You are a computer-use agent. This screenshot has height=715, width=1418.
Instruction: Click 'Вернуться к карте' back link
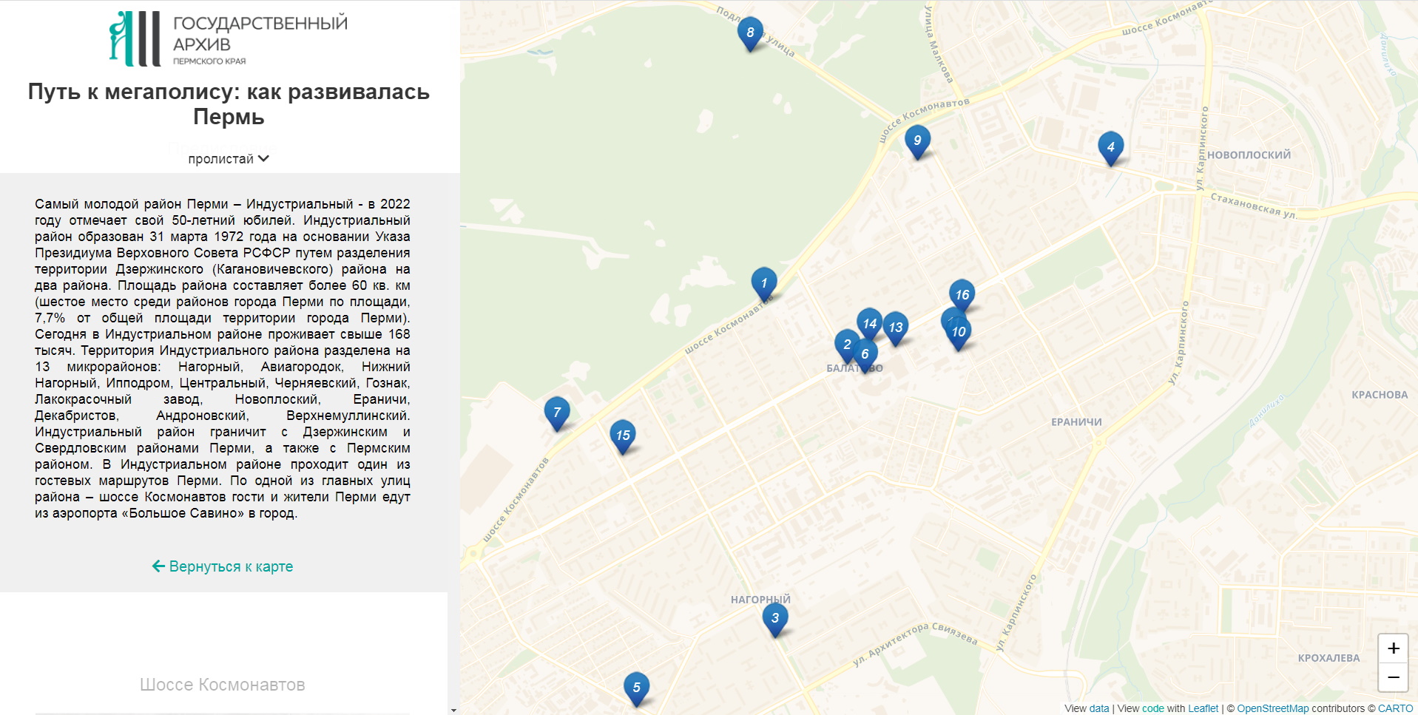pyautogui.click(x=223, y=566)
